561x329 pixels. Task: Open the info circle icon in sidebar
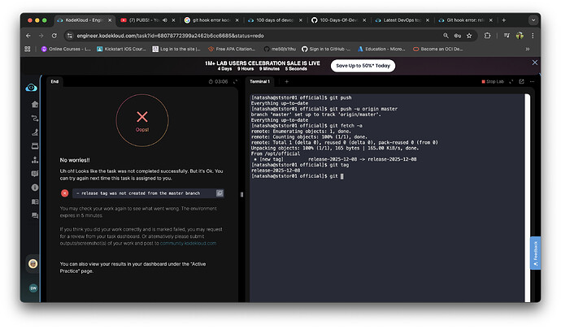click(35, 188)
